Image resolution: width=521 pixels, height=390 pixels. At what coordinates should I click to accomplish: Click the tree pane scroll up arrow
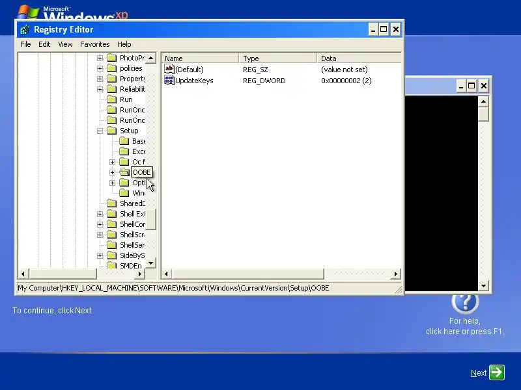click(x=151, y=58)
